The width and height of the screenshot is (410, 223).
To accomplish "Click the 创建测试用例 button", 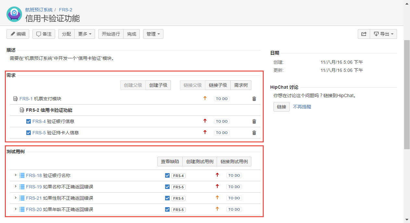I will click(x=200, y=162).
